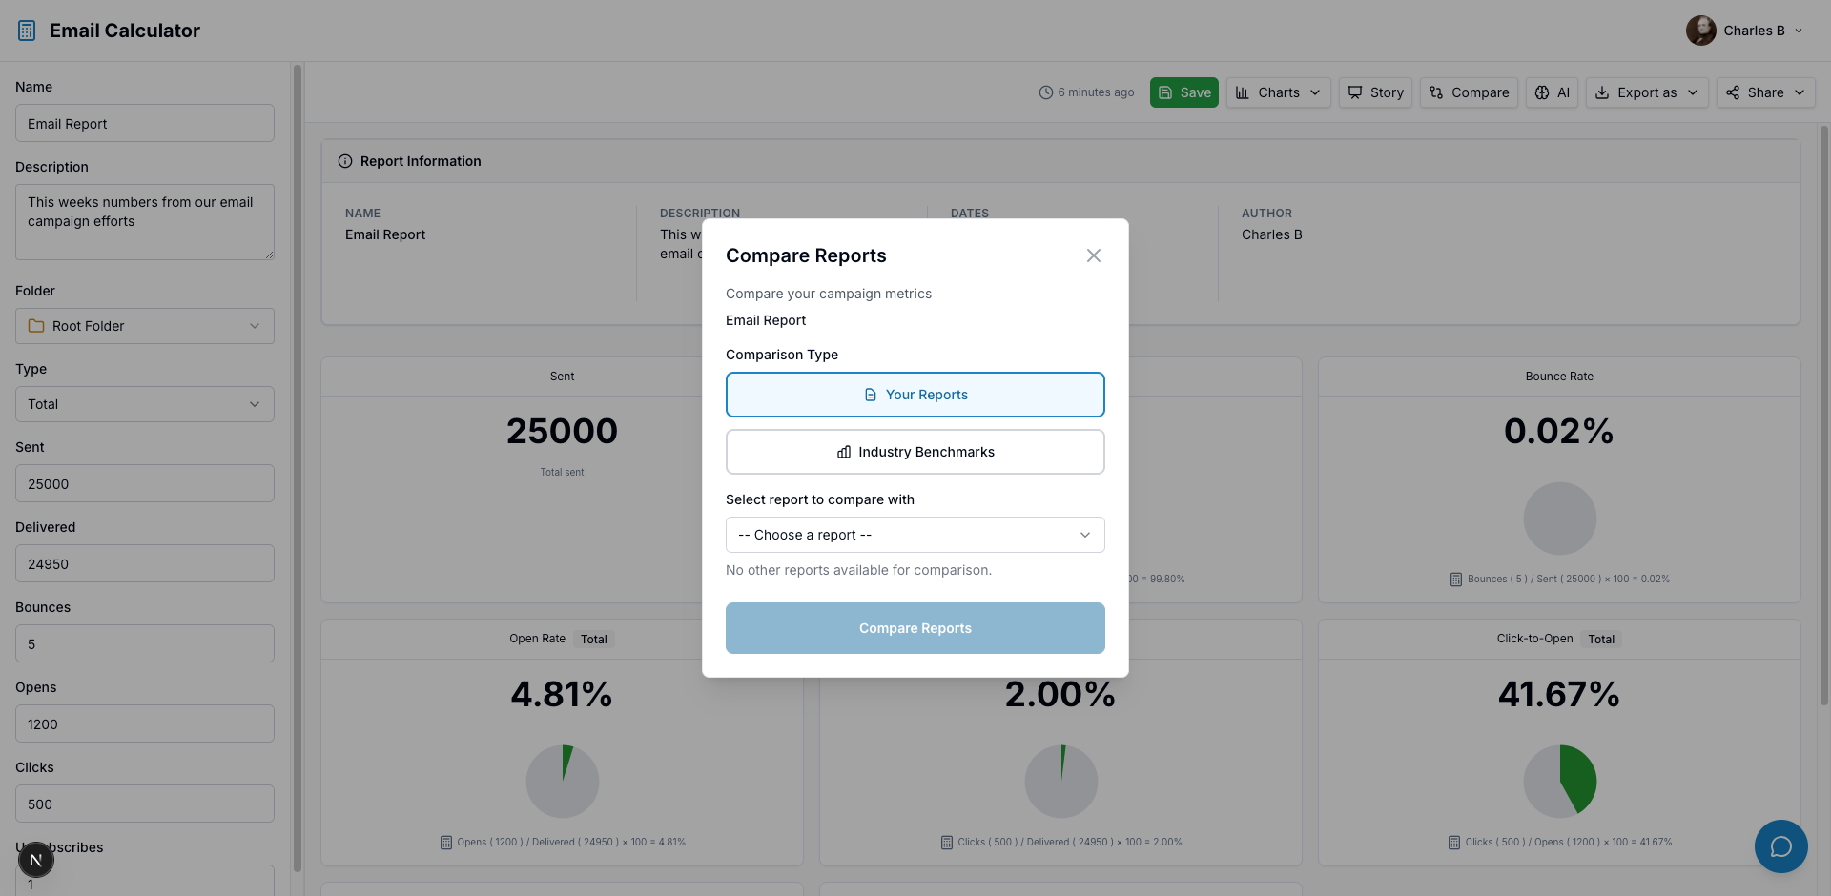Click inside the Sent value field

click(x=144, y=483)
